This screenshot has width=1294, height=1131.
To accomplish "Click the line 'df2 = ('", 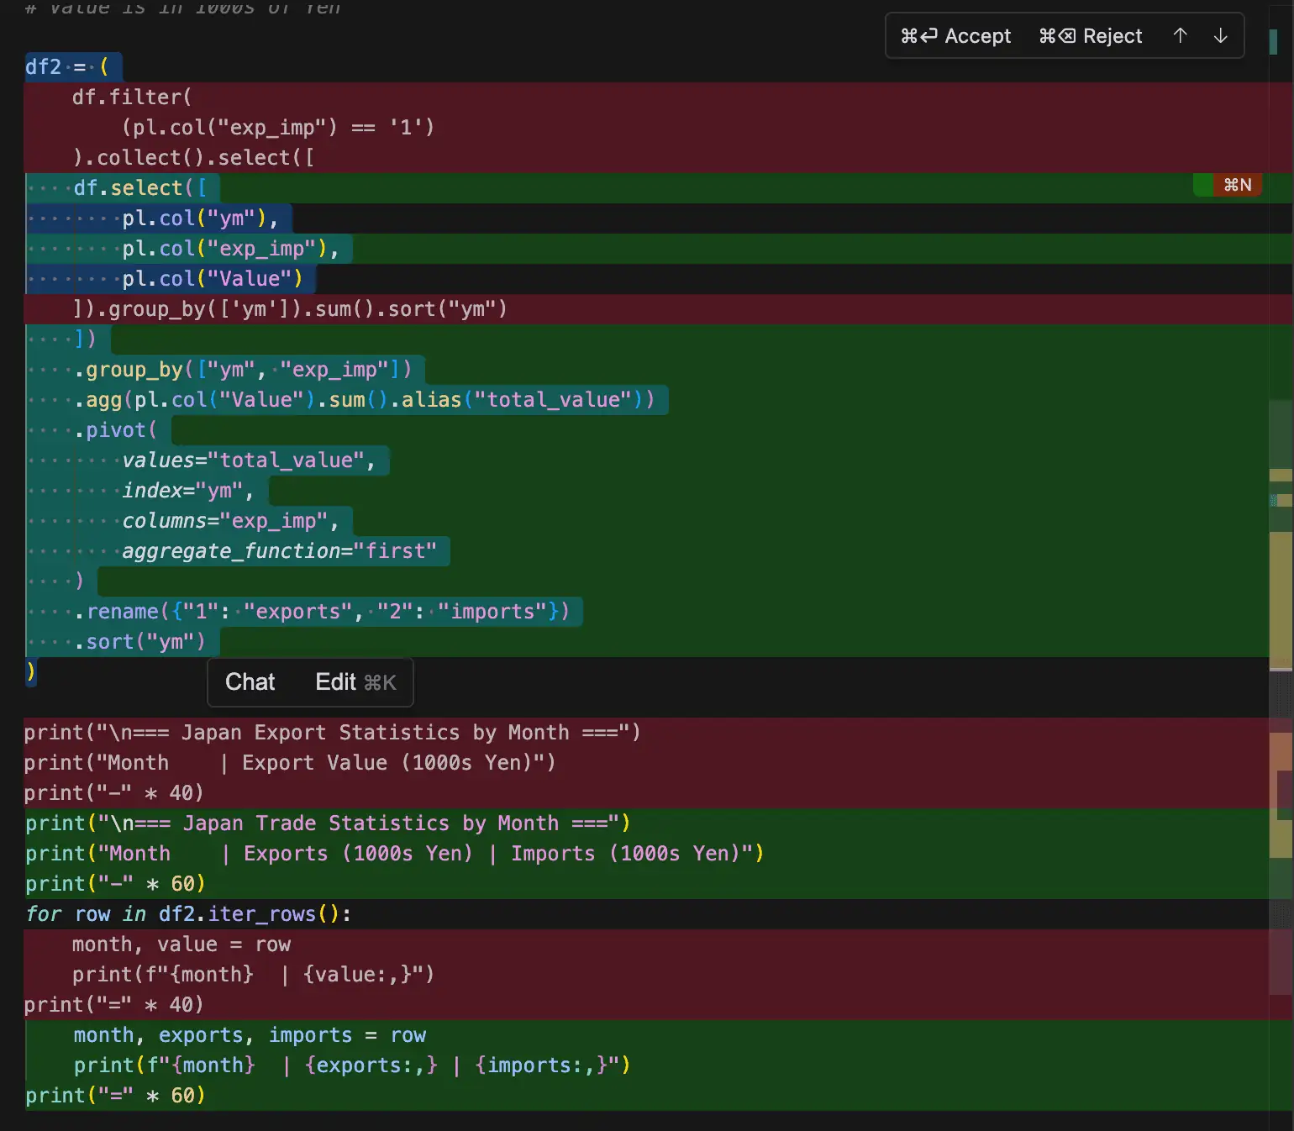I will click(67, 67).
